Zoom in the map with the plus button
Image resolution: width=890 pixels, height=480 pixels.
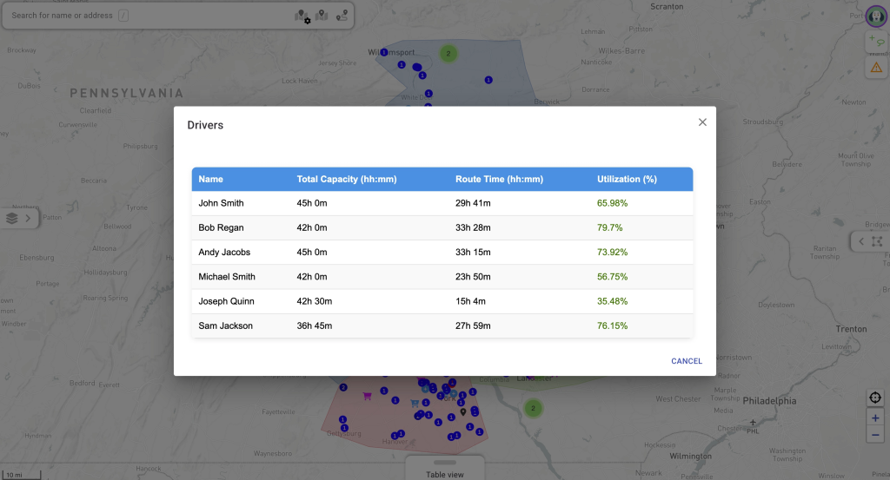(x=875, y=418)
